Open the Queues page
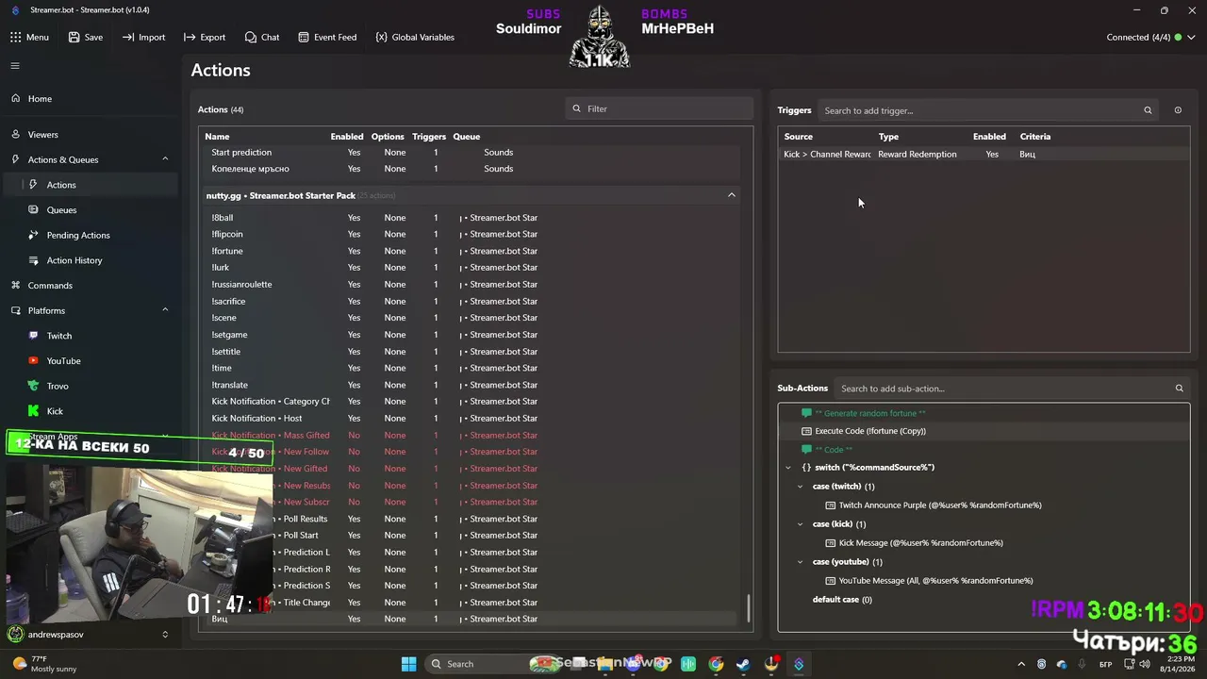Viewport: 1207px width, 679px height. click(x=61, y=209)
